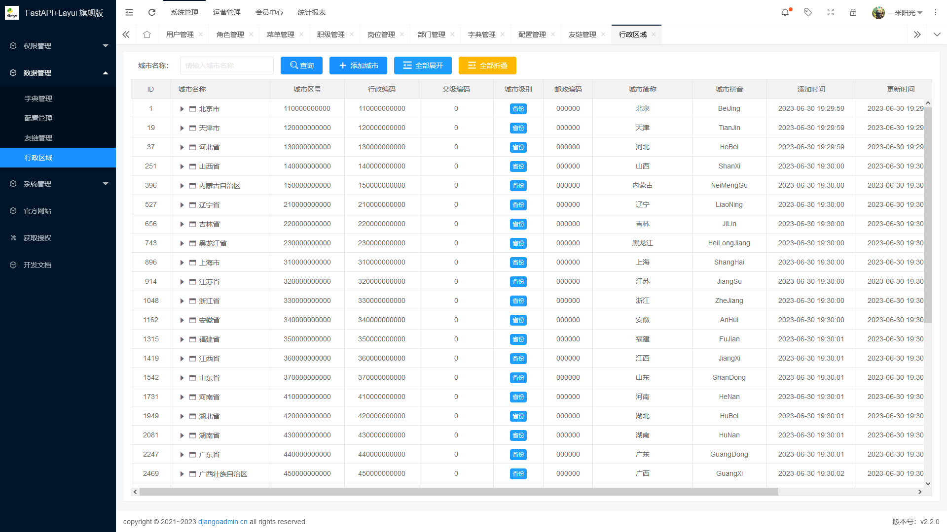Expand the 北京市 tree row

tap(182, 109)
